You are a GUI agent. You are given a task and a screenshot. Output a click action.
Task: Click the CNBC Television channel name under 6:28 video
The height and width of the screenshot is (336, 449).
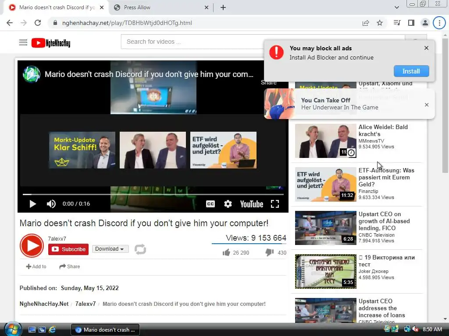[376, 235]
